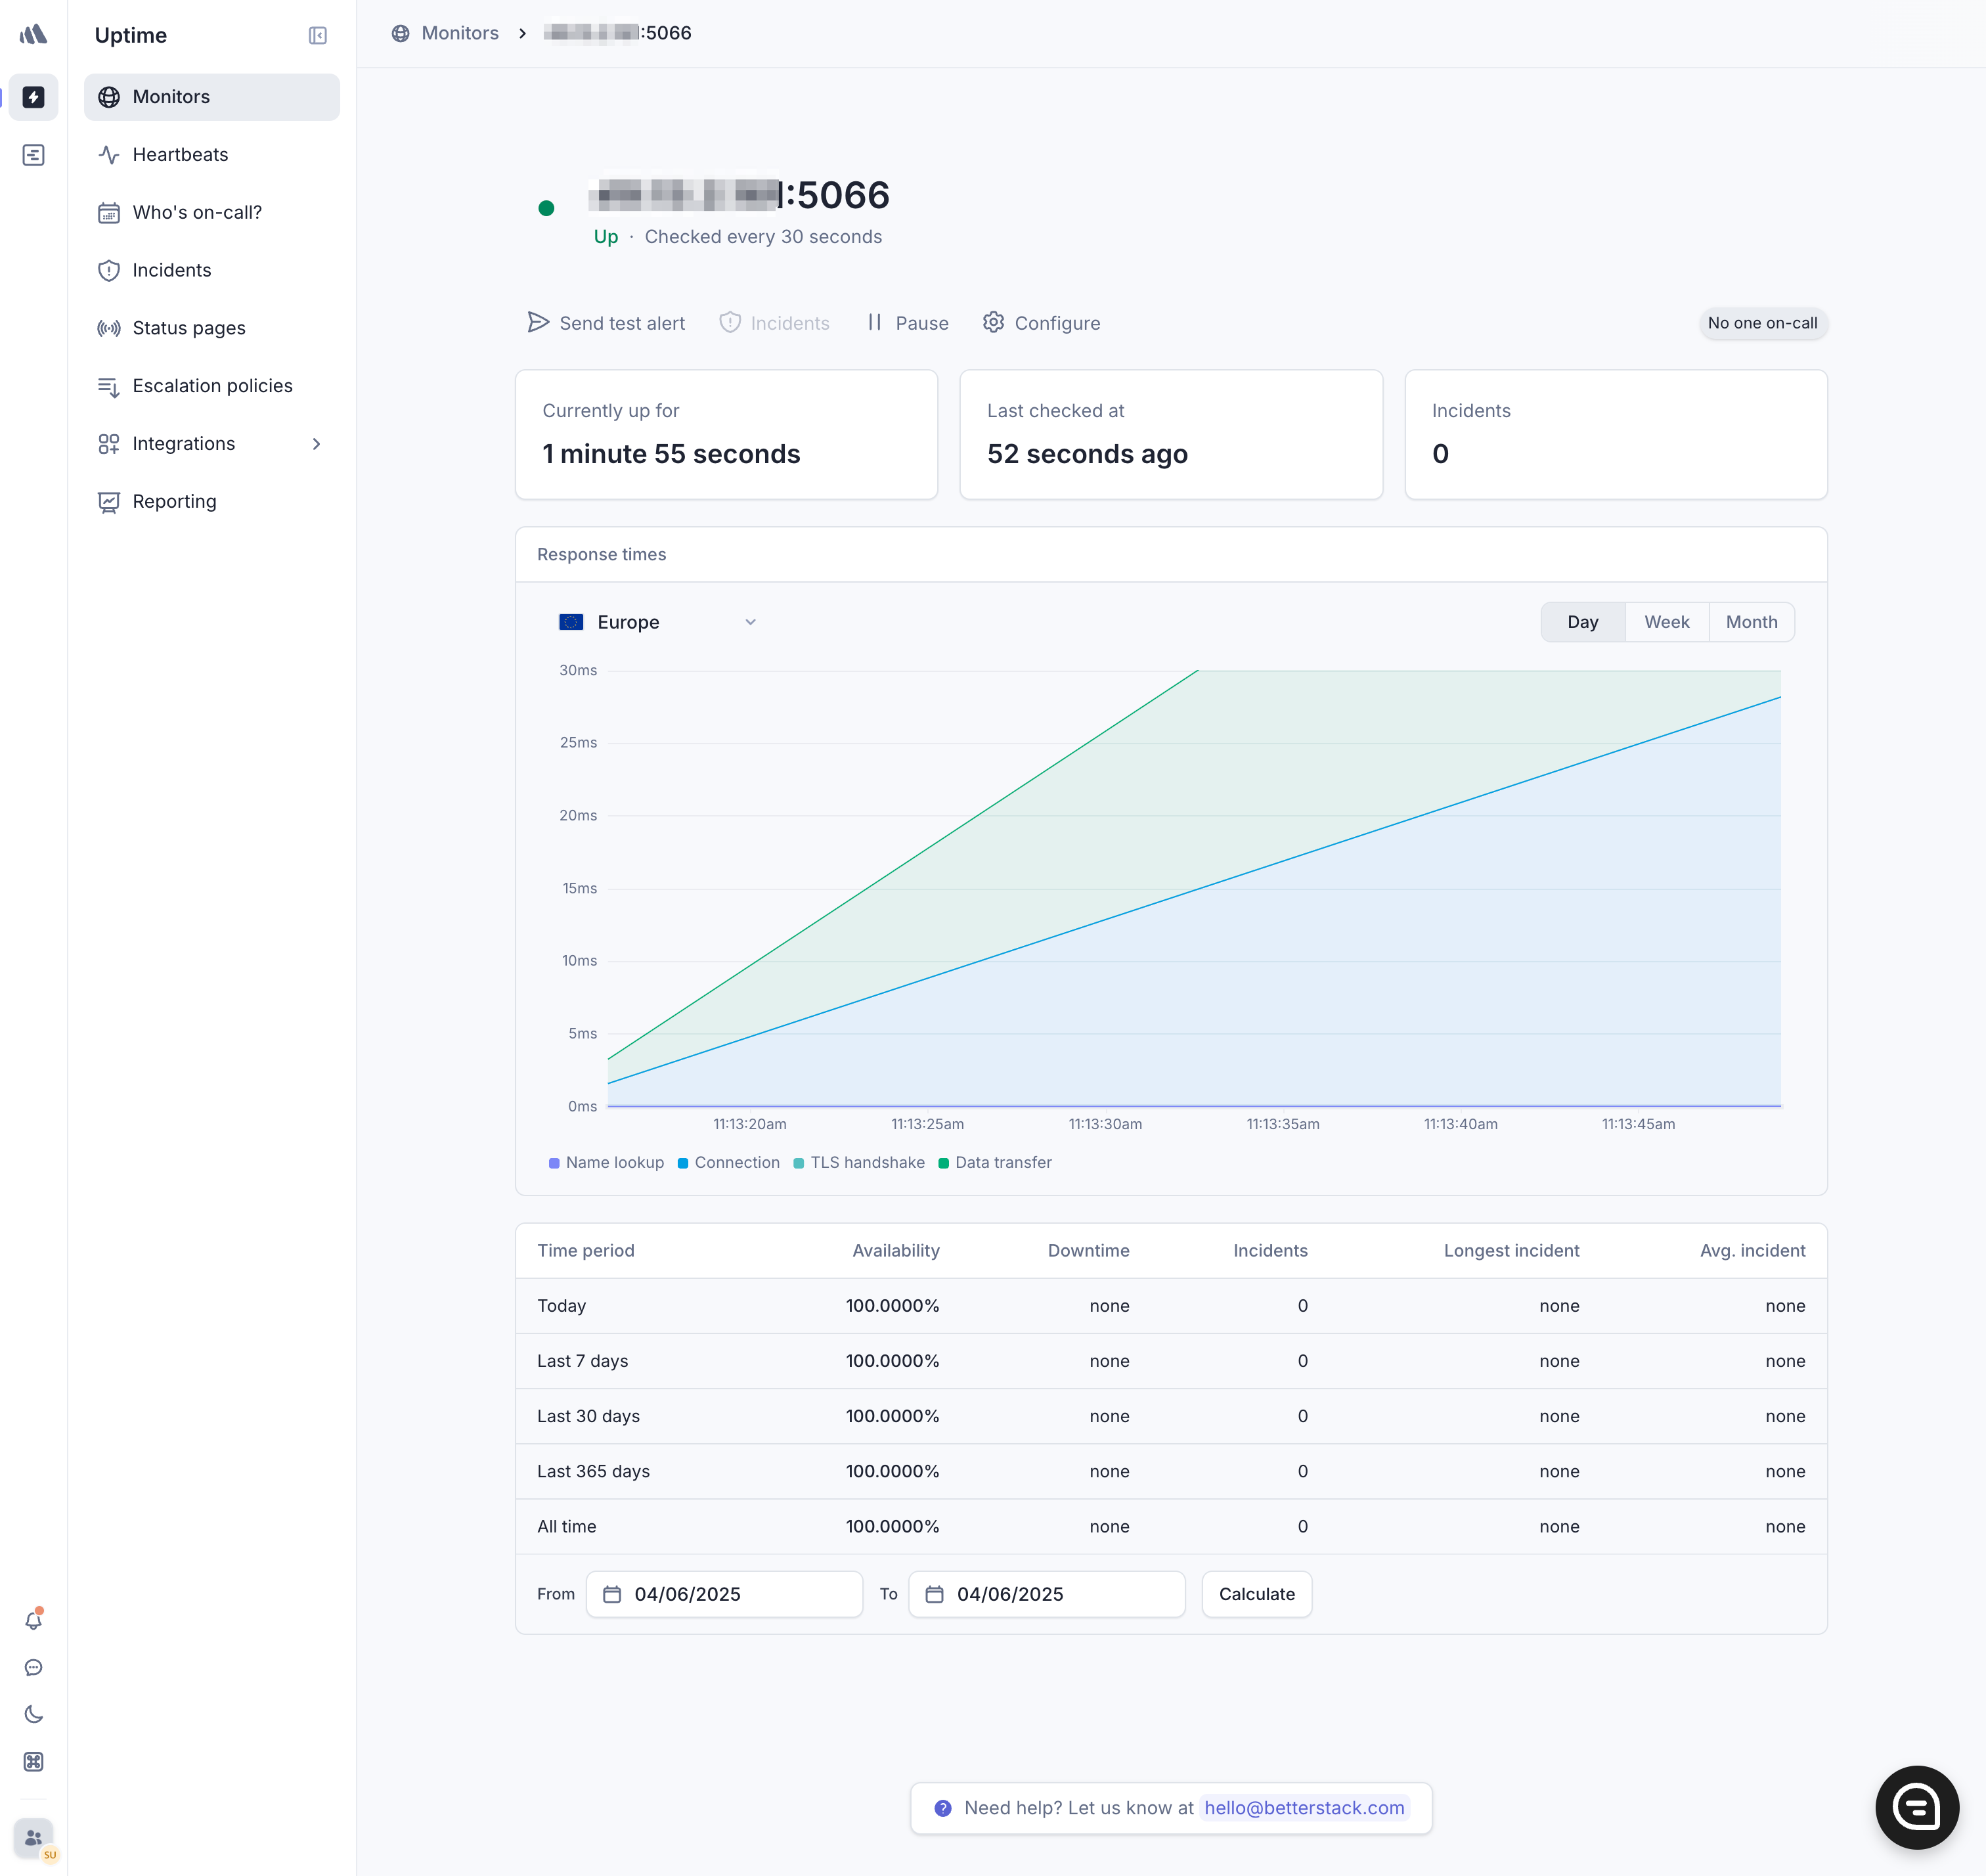Image resolution: width=1986 pixels, height=1876 pixels.
Task: Click the 'Availability' column header
Action: point(896,1250)
